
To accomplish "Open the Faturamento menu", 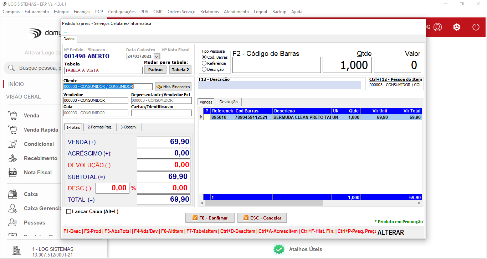I will (x=37, y=12).
